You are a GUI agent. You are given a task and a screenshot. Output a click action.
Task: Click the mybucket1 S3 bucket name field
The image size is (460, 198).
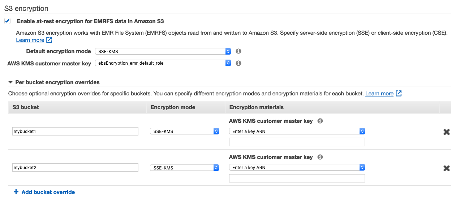coord(75,132)
